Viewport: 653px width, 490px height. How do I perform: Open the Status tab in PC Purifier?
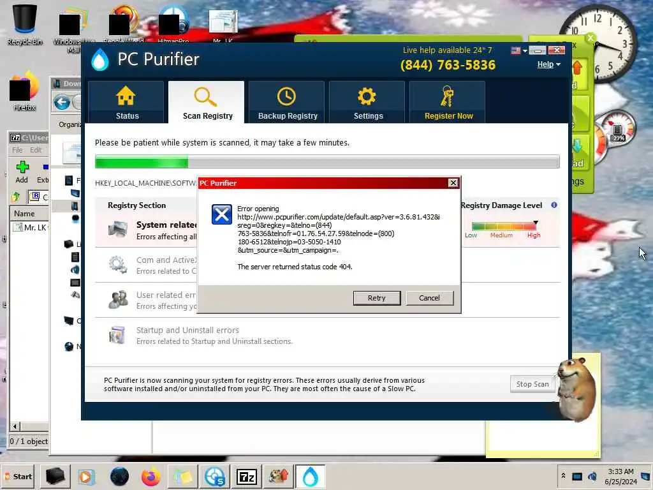126,102
